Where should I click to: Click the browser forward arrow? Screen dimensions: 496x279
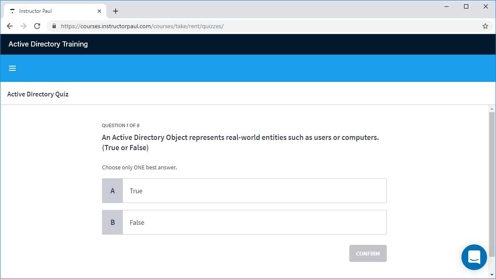tap(23, 26)
